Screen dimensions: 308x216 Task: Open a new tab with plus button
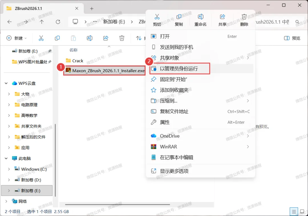(x=92, y=9)
